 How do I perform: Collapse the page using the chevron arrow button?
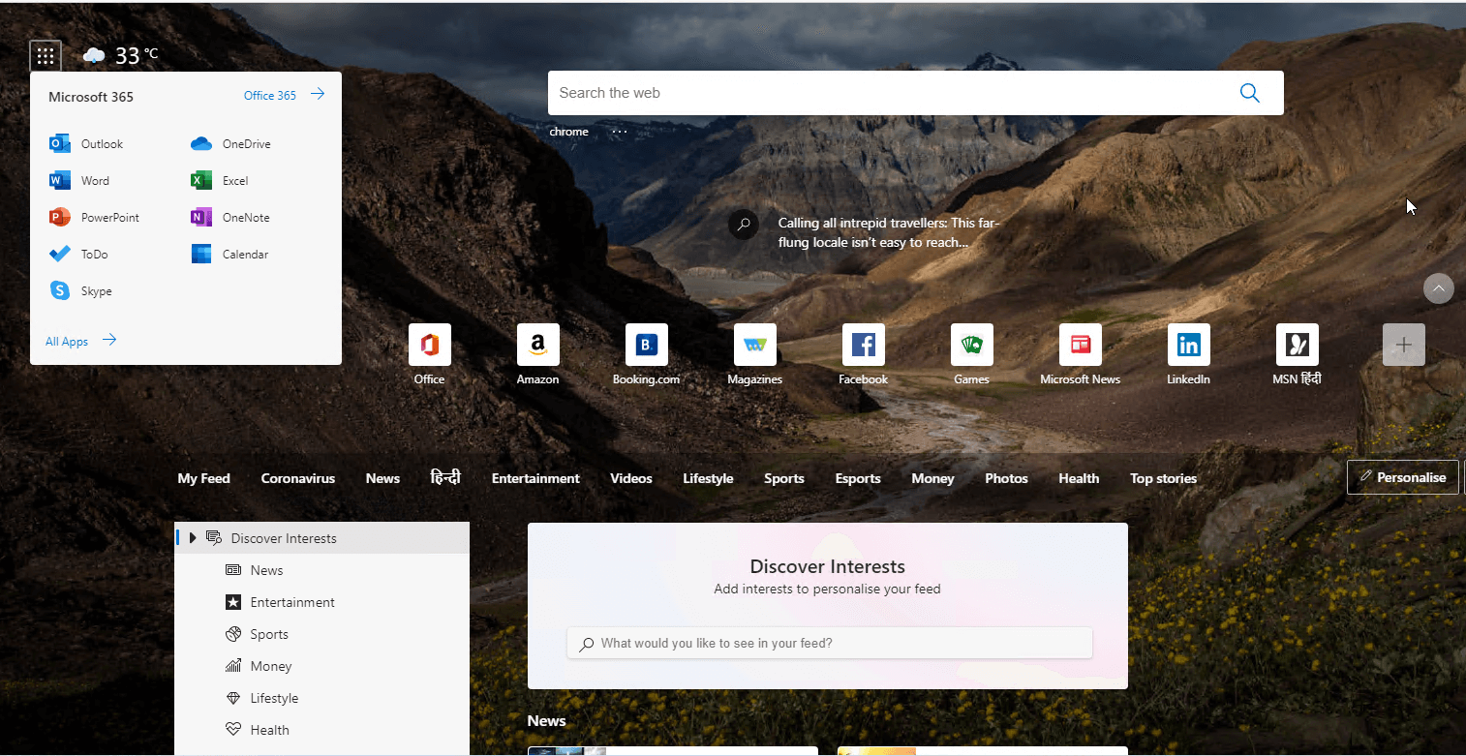click(1438, 288)
